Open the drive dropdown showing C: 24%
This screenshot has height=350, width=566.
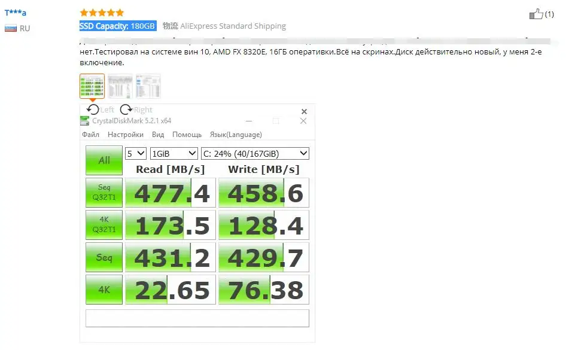pos(255,153)
